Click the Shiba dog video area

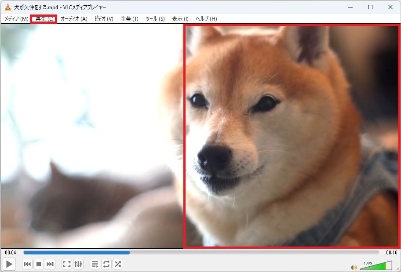point(292,136)
